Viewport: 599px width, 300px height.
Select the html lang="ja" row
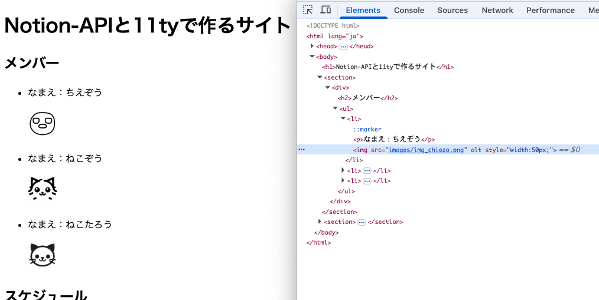tap(334, 36)
